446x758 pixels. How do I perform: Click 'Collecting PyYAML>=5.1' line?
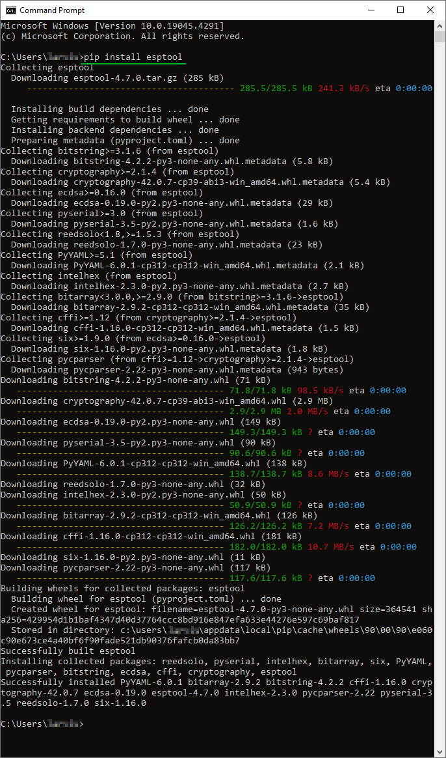[x=96, y=255]
